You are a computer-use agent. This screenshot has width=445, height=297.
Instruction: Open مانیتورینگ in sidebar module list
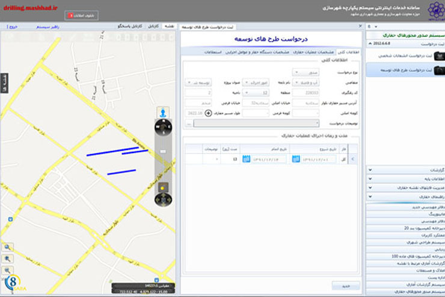coord(406,214)
